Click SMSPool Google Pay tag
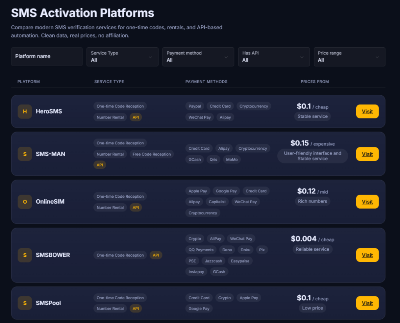 pos(199,309)
